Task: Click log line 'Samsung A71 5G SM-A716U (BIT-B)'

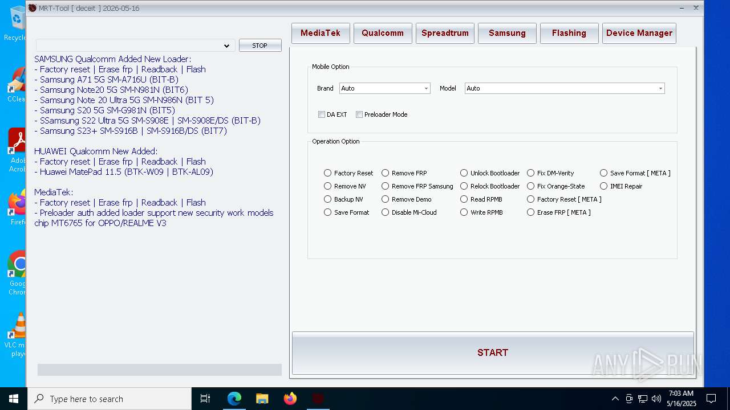Action: [x=106, y=80]
